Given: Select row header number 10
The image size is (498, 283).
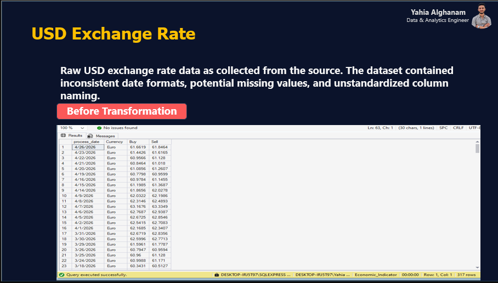Looking at the screenshot, I should [x=64, y=196].
